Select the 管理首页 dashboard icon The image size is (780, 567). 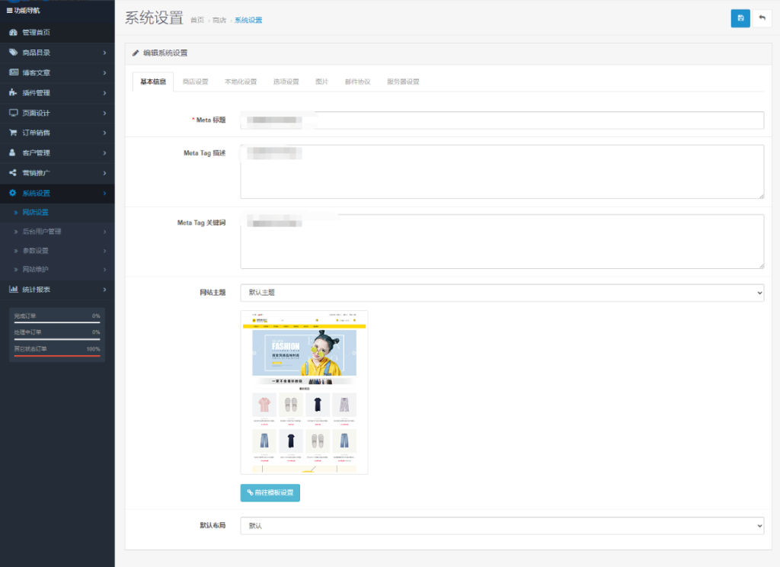(14, 32)
